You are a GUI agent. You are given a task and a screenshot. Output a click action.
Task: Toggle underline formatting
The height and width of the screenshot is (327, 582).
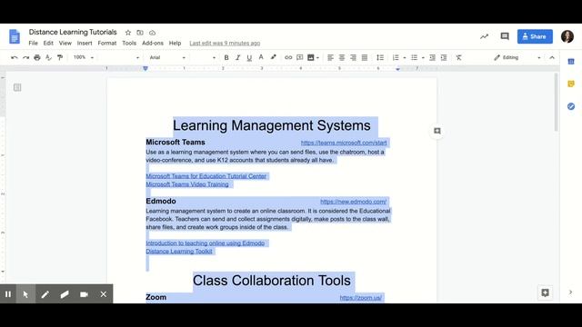click(x=249, y=57)
